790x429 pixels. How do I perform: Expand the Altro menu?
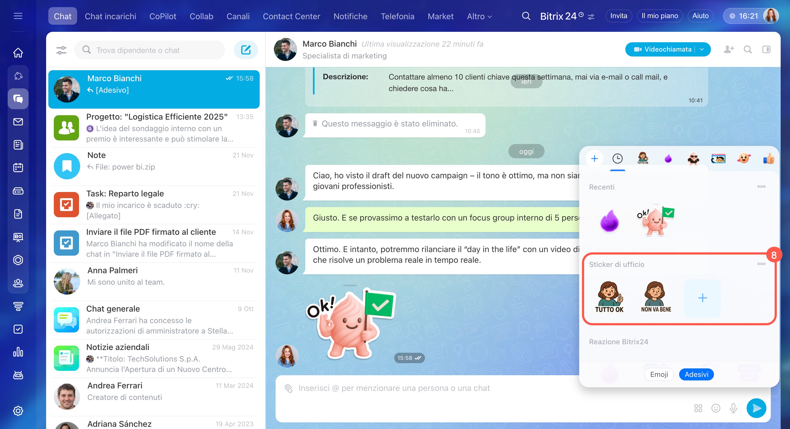tap(479, 16)
